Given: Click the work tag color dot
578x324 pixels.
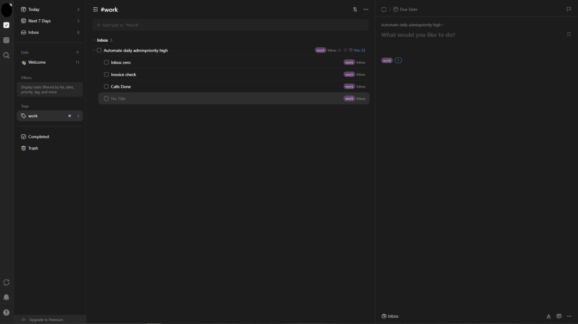Looking at the screenshot, I should point(69,116).
